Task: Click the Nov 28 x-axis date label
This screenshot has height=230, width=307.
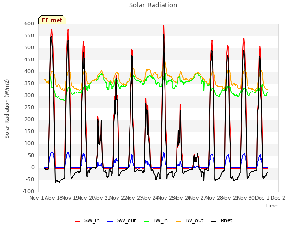Action: tap(214, 198)
